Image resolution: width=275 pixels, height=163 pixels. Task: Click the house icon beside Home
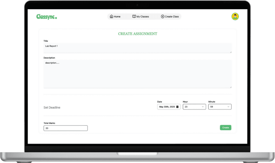[x=112, y=17]
